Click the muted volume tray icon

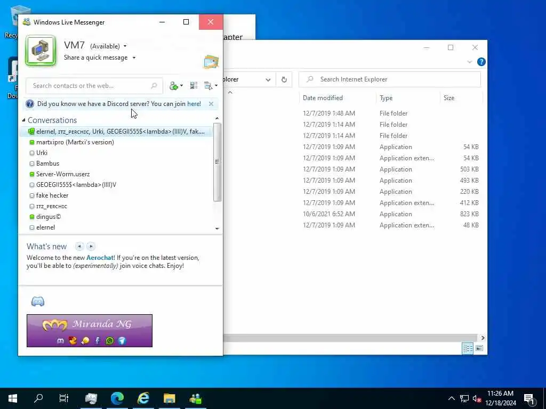pos(477,398)
